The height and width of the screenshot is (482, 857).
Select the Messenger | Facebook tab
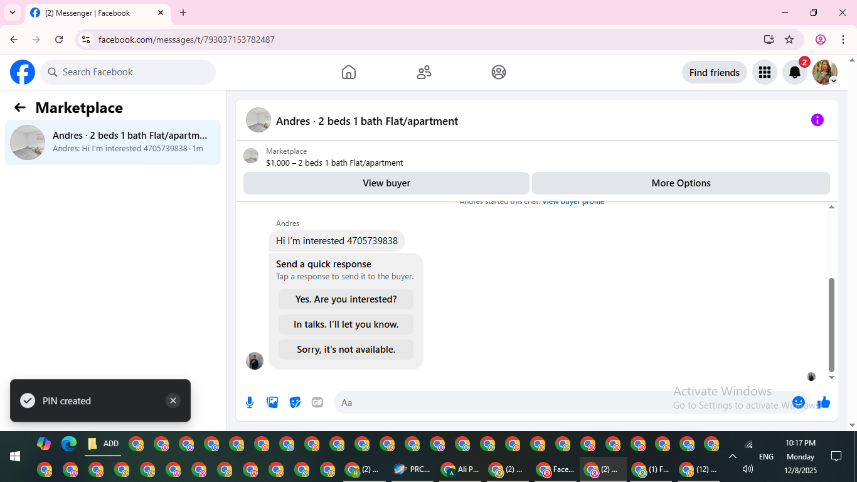pos(97,13)
